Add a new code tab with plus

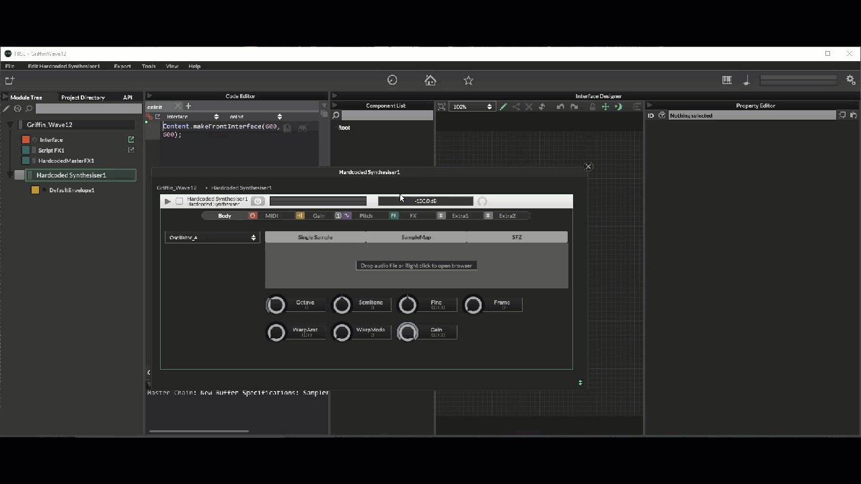[x=188, y=106]
